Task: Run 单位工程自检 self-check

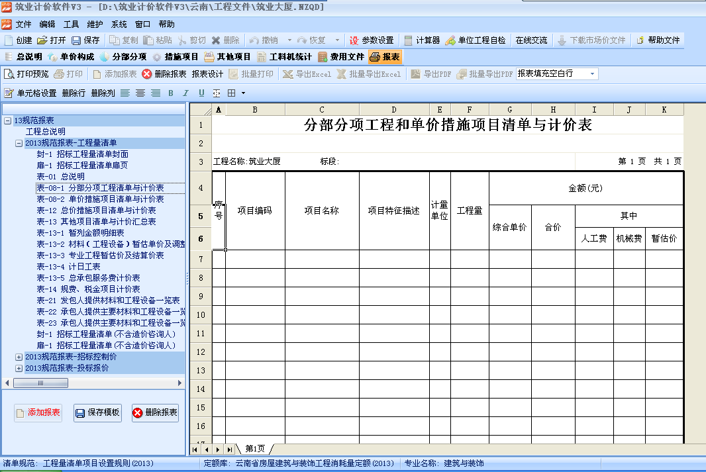Action: (475, 40)
